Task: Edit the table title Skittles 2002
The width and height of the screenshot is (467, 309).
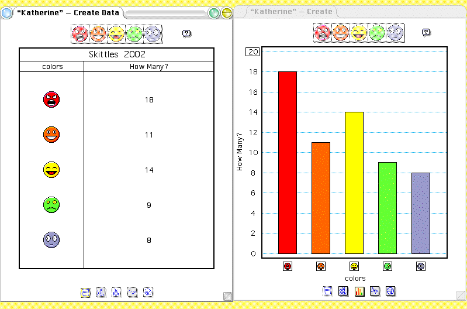Action: (117, 54)
